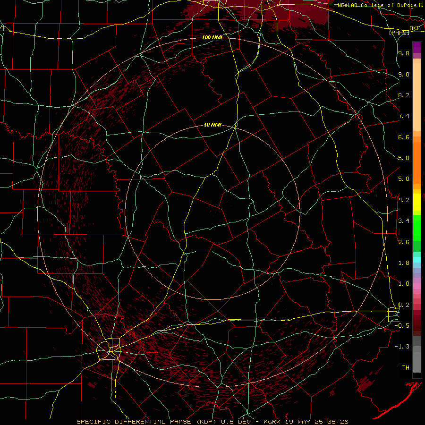
Task: Pick the gray band near the TH label
Action: click(x=417, y=362)
